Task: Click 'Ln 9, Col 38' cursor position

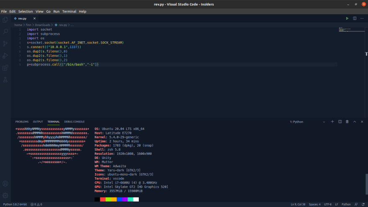Action: (298, 204)
